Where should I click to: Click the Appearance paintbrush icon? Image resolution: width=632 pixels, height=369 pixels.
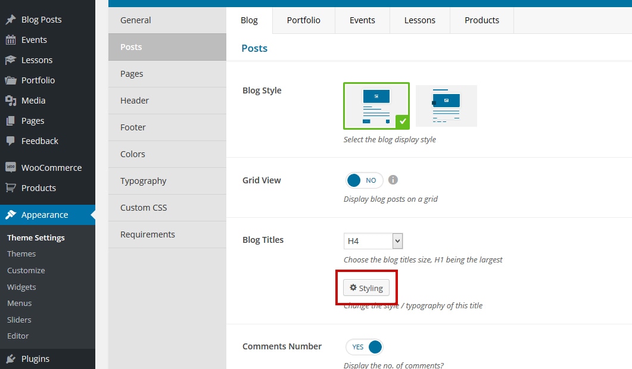tap(11, 215)
